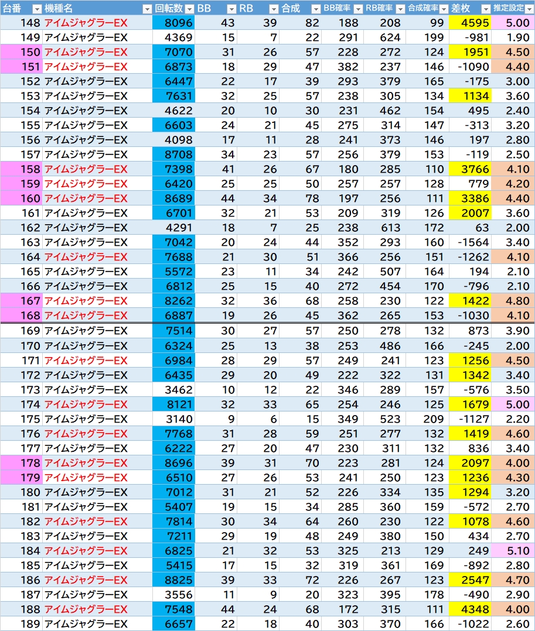Select the 合成確率 value 99
This screenshot has width=535, height=631.
click(427, 23)
